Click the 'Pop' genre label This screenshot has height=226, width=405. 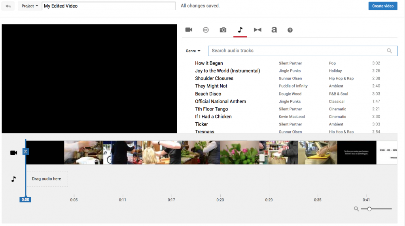pos(332,63)
